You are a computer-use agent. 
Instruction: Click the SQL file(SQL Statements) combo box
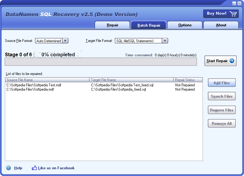pyautogui.click(x=141, y=41)
